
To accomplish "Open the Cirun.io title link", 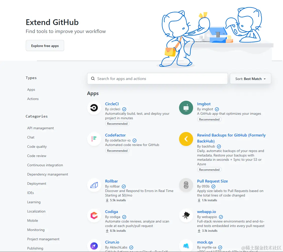I will click(112, 242).
